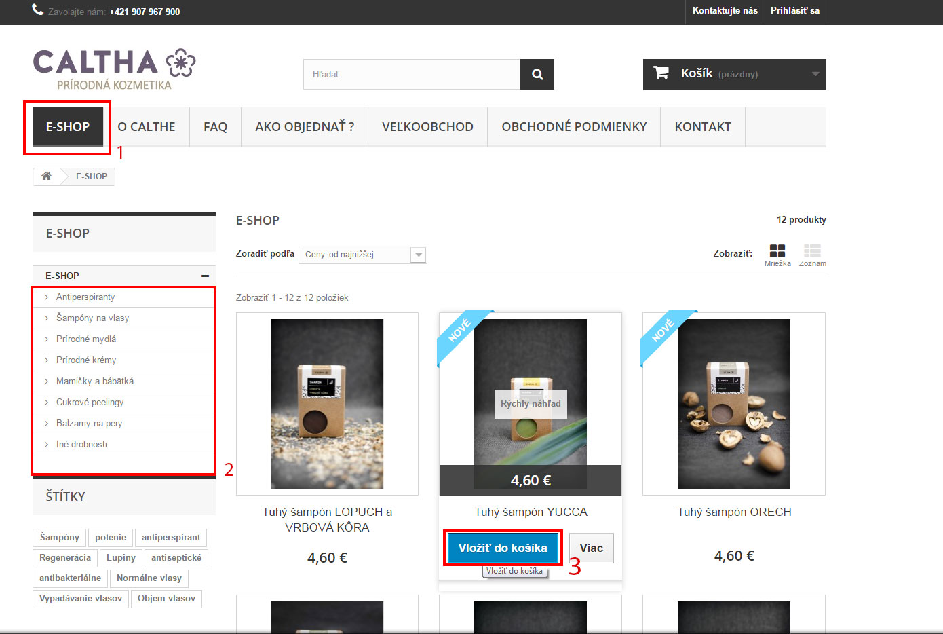The height and width of the screenshot is (634, 943).
Task: Click the 12 produkty count text
Action: point(801,220)
